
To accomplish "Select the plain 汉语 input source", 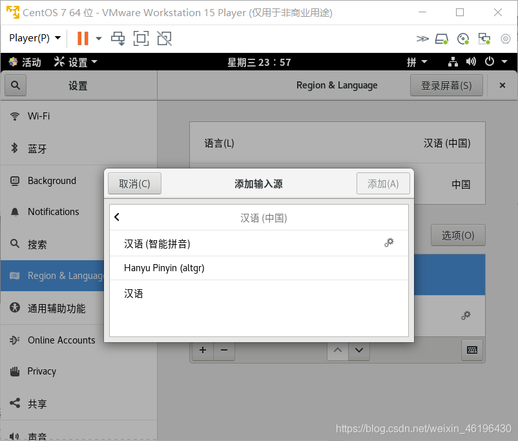I will [259, 293].
